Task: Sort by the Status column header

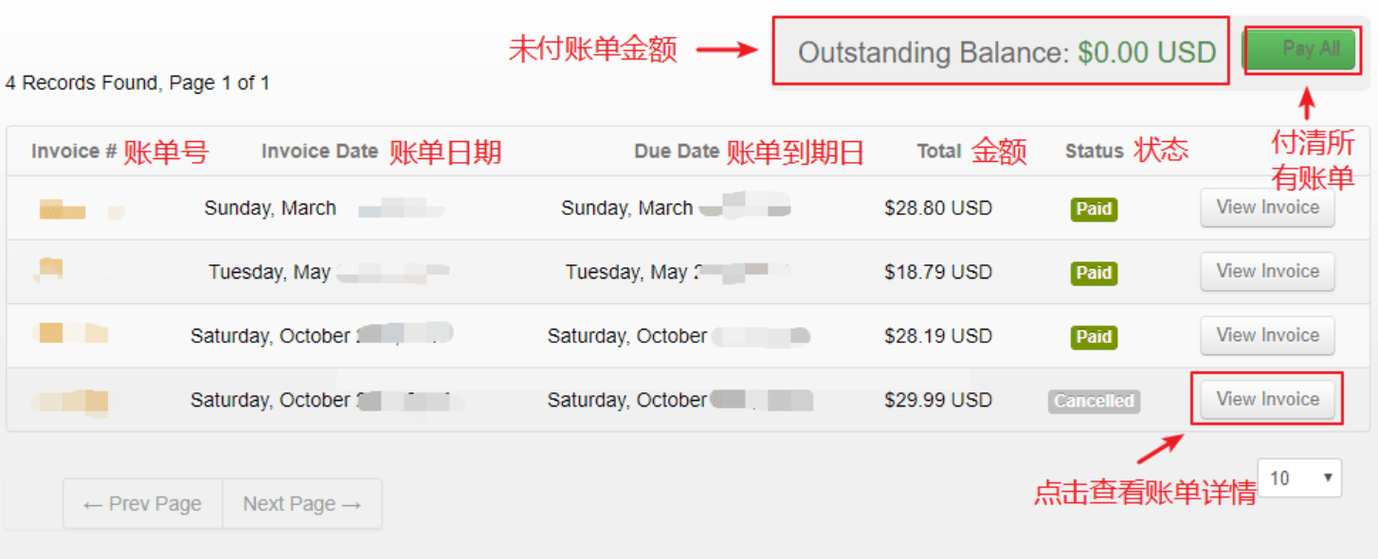Action: [1094, 152]
